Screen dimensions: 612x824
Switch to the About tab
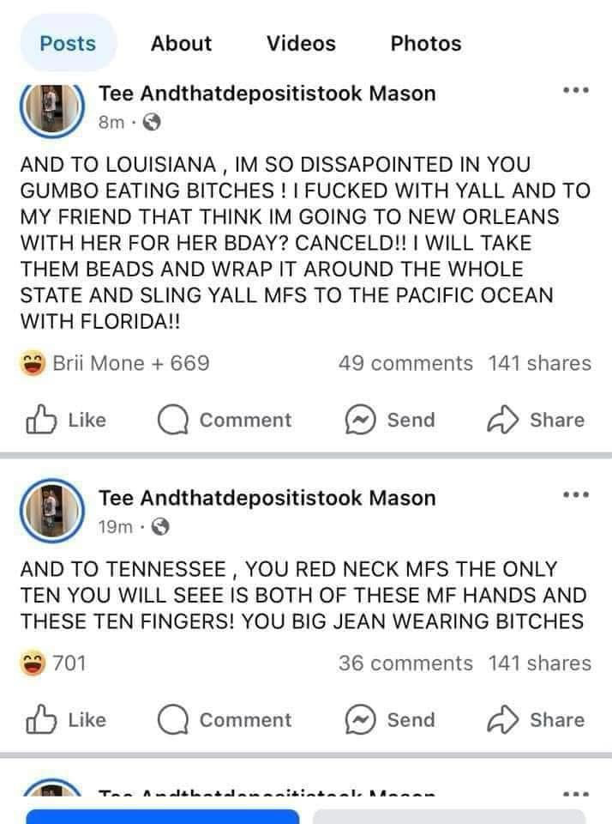(x=181, y=43)
